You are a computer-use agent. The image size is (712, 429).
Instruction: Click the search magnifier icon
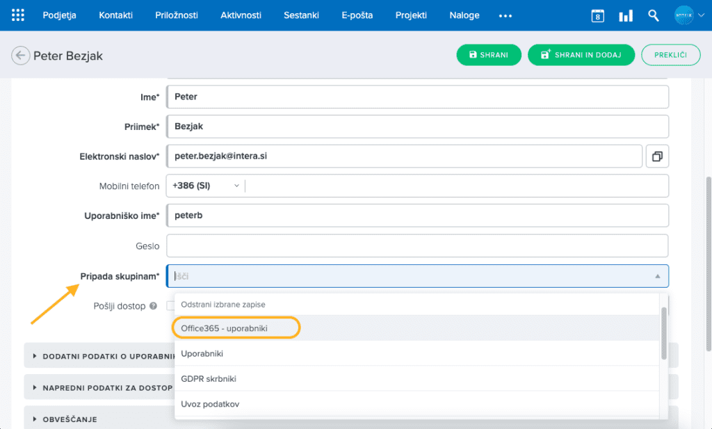click(x=654, y=15)
